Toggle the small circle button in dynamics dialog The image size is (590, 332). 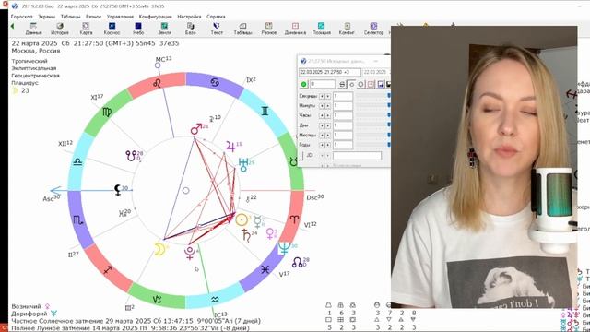click(352, 84)
